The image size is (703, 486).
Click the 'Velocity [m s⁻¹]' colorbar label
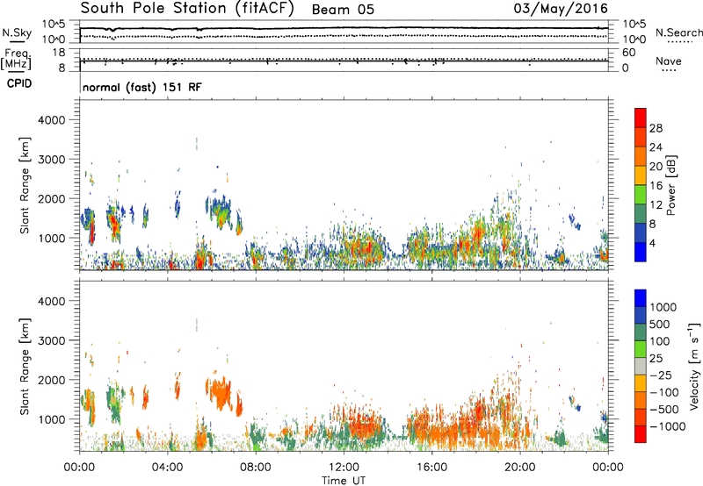click(x=694, y=366)
